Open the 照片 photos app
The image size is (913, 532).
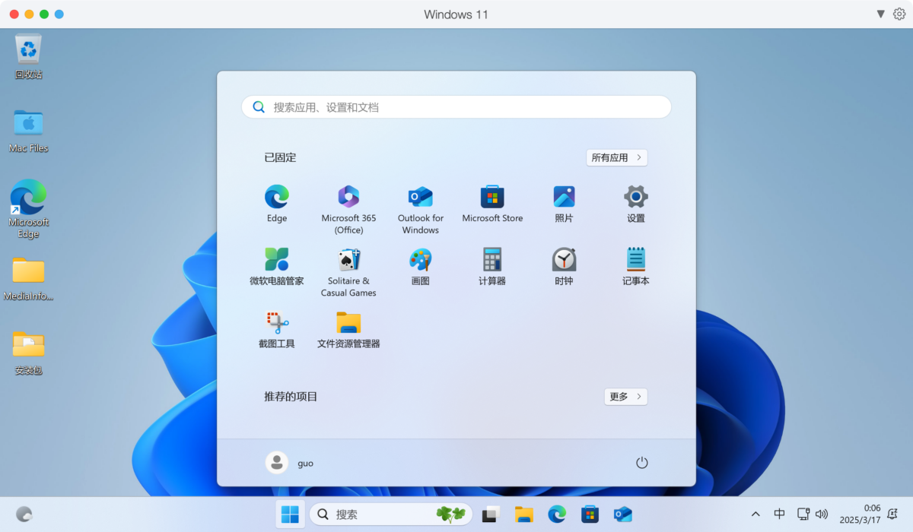(564, 204)
